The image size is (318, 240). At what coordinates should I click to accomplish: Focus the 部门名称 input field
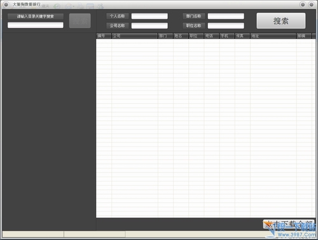[226, 16]
